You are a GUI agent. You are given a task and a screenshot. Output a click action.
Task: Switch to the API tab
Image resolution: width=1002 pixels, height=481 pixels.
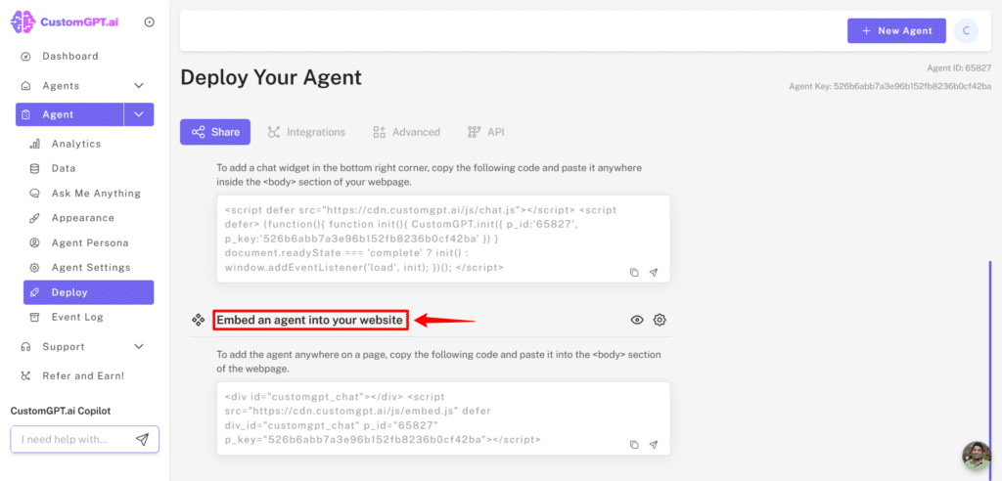pos(486,132)
